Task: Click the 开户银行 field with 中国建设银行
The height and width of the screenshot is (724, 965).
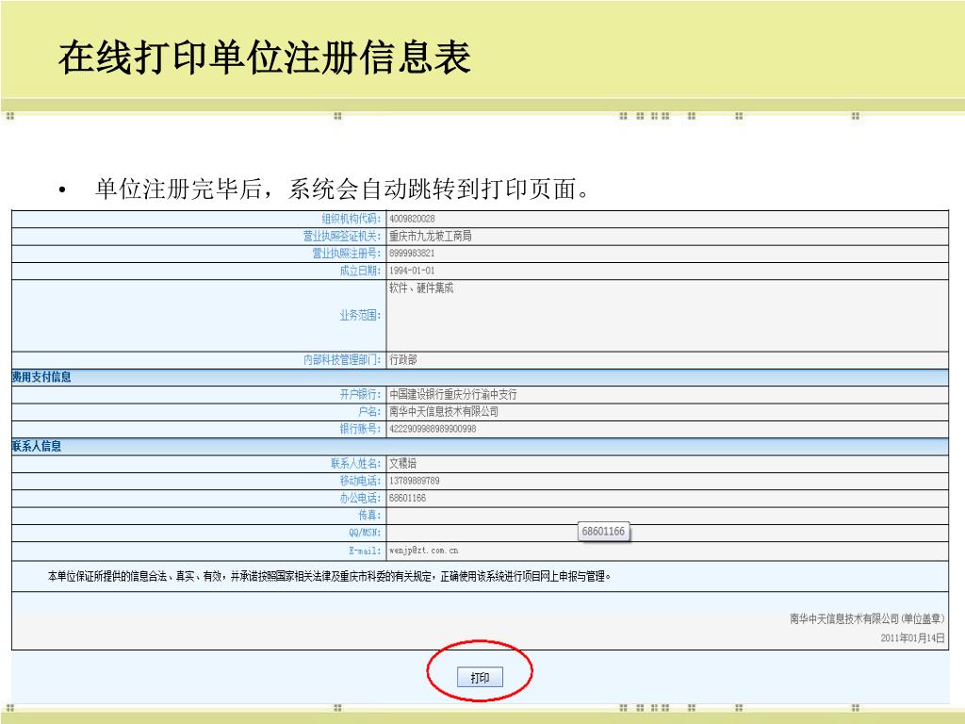Action: point(452,395)
